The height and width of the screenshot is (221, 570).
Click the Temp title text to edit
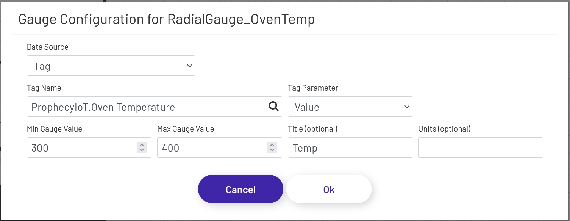(x=305, y=147)
